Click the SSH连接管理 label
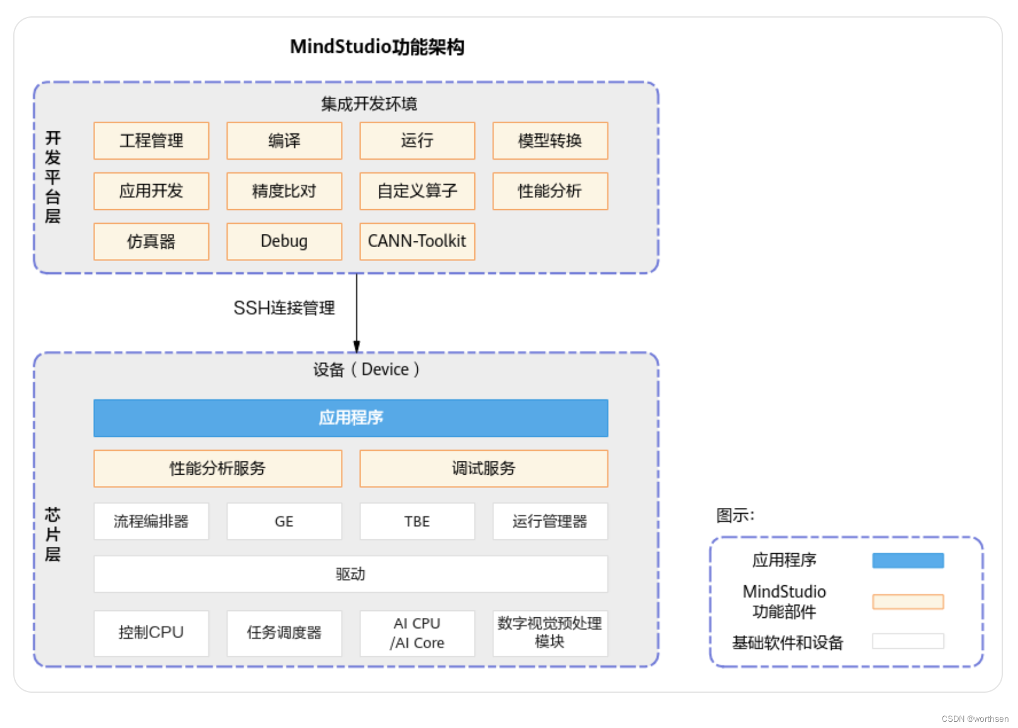 [284, 308]
